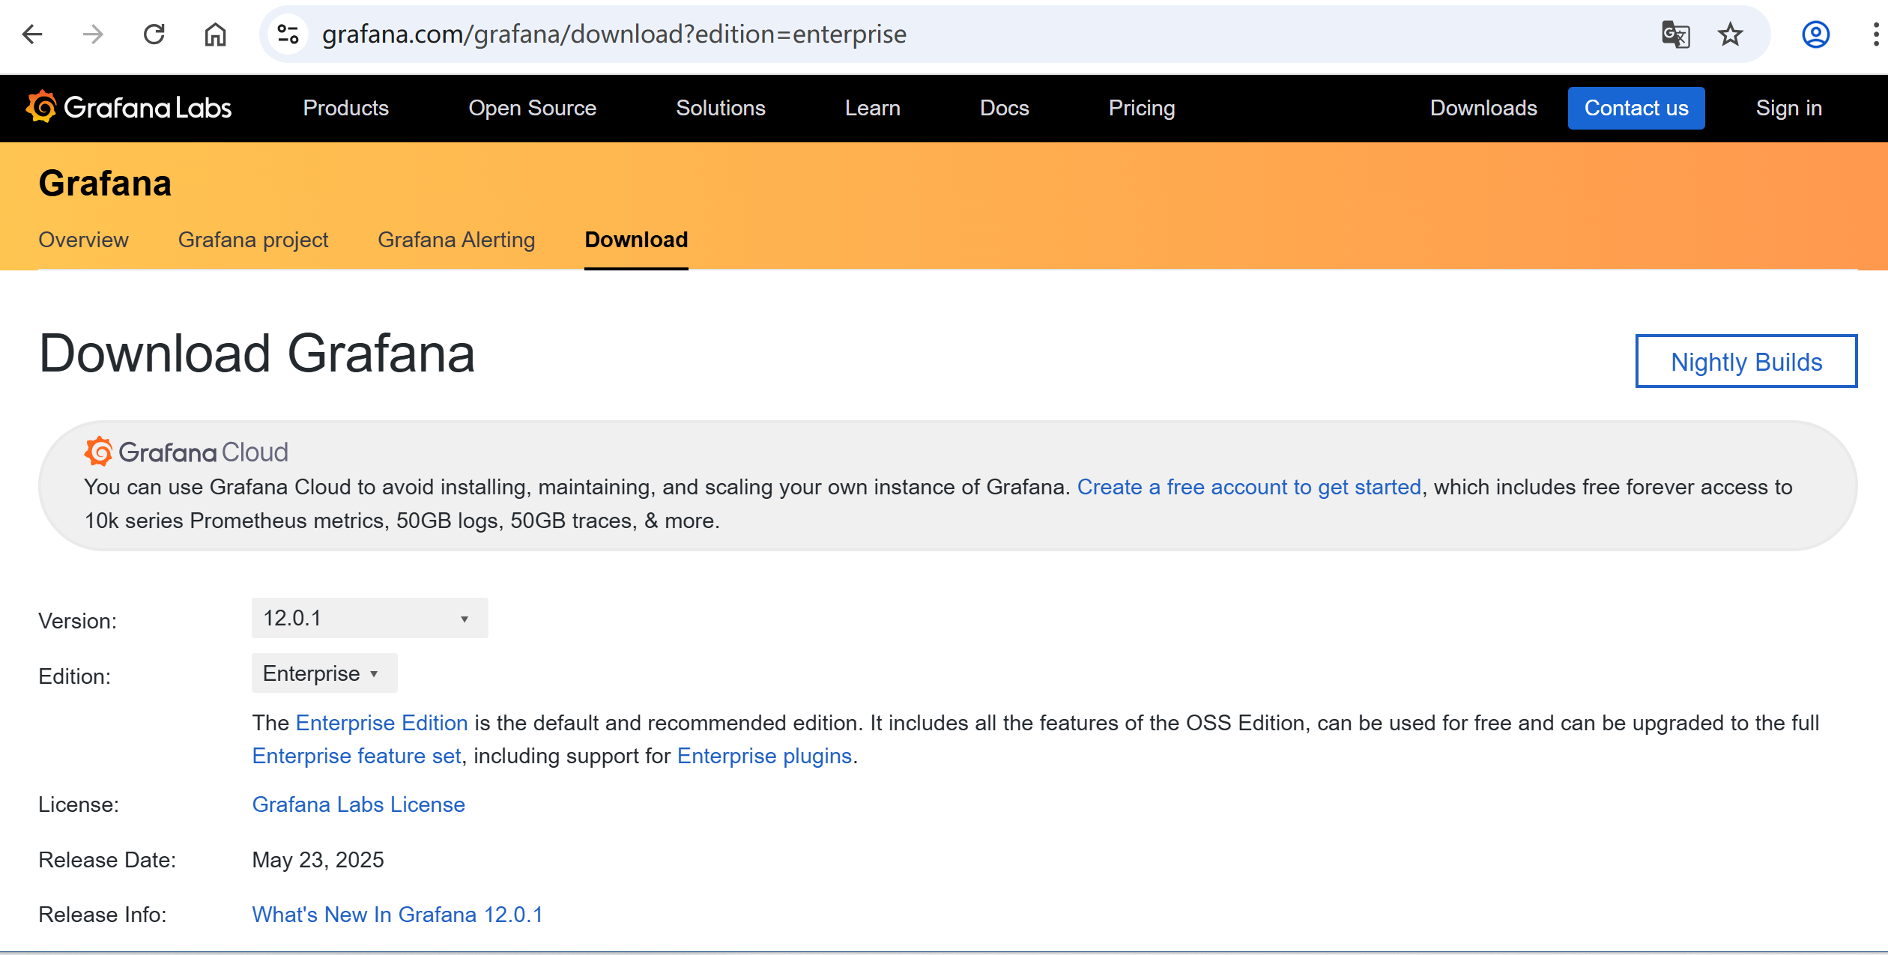Switch to the Grafana Alerting tab
Image resolution: width=1888 pixels, height=955 pixels.
point(456,240)
